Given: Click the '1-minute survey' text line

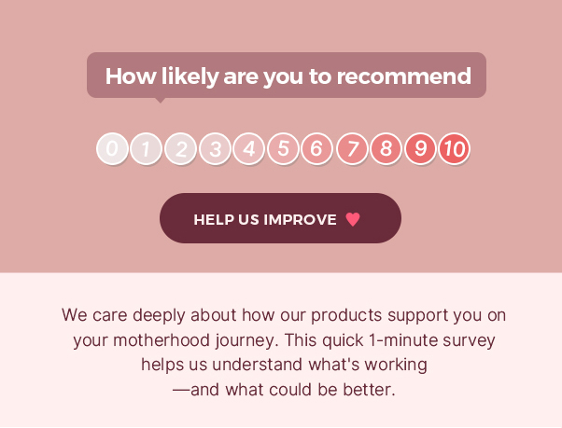Looking at the screenshot, I should click(284, 340).
